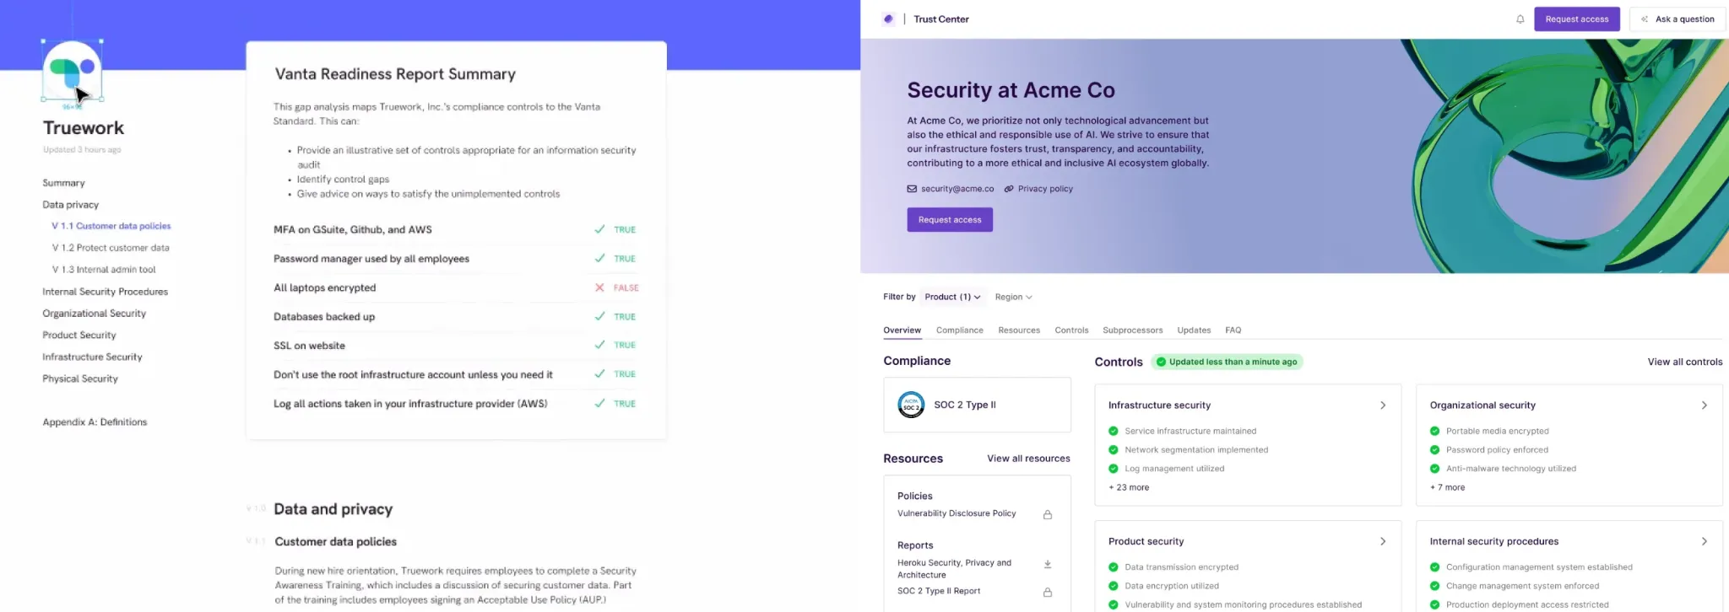1729x612 pixels.
Task: Go to Summary in Truework sidebar
Action: (x=63, y=183)
